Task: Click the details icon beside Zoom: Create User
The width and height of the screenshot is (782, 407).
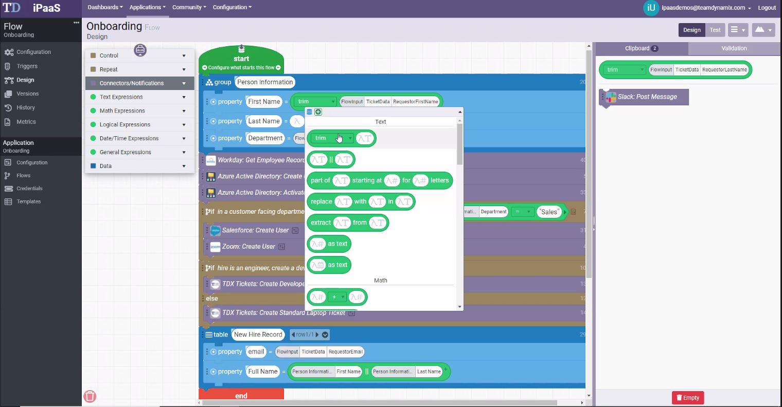Action: tap(281, 247)
